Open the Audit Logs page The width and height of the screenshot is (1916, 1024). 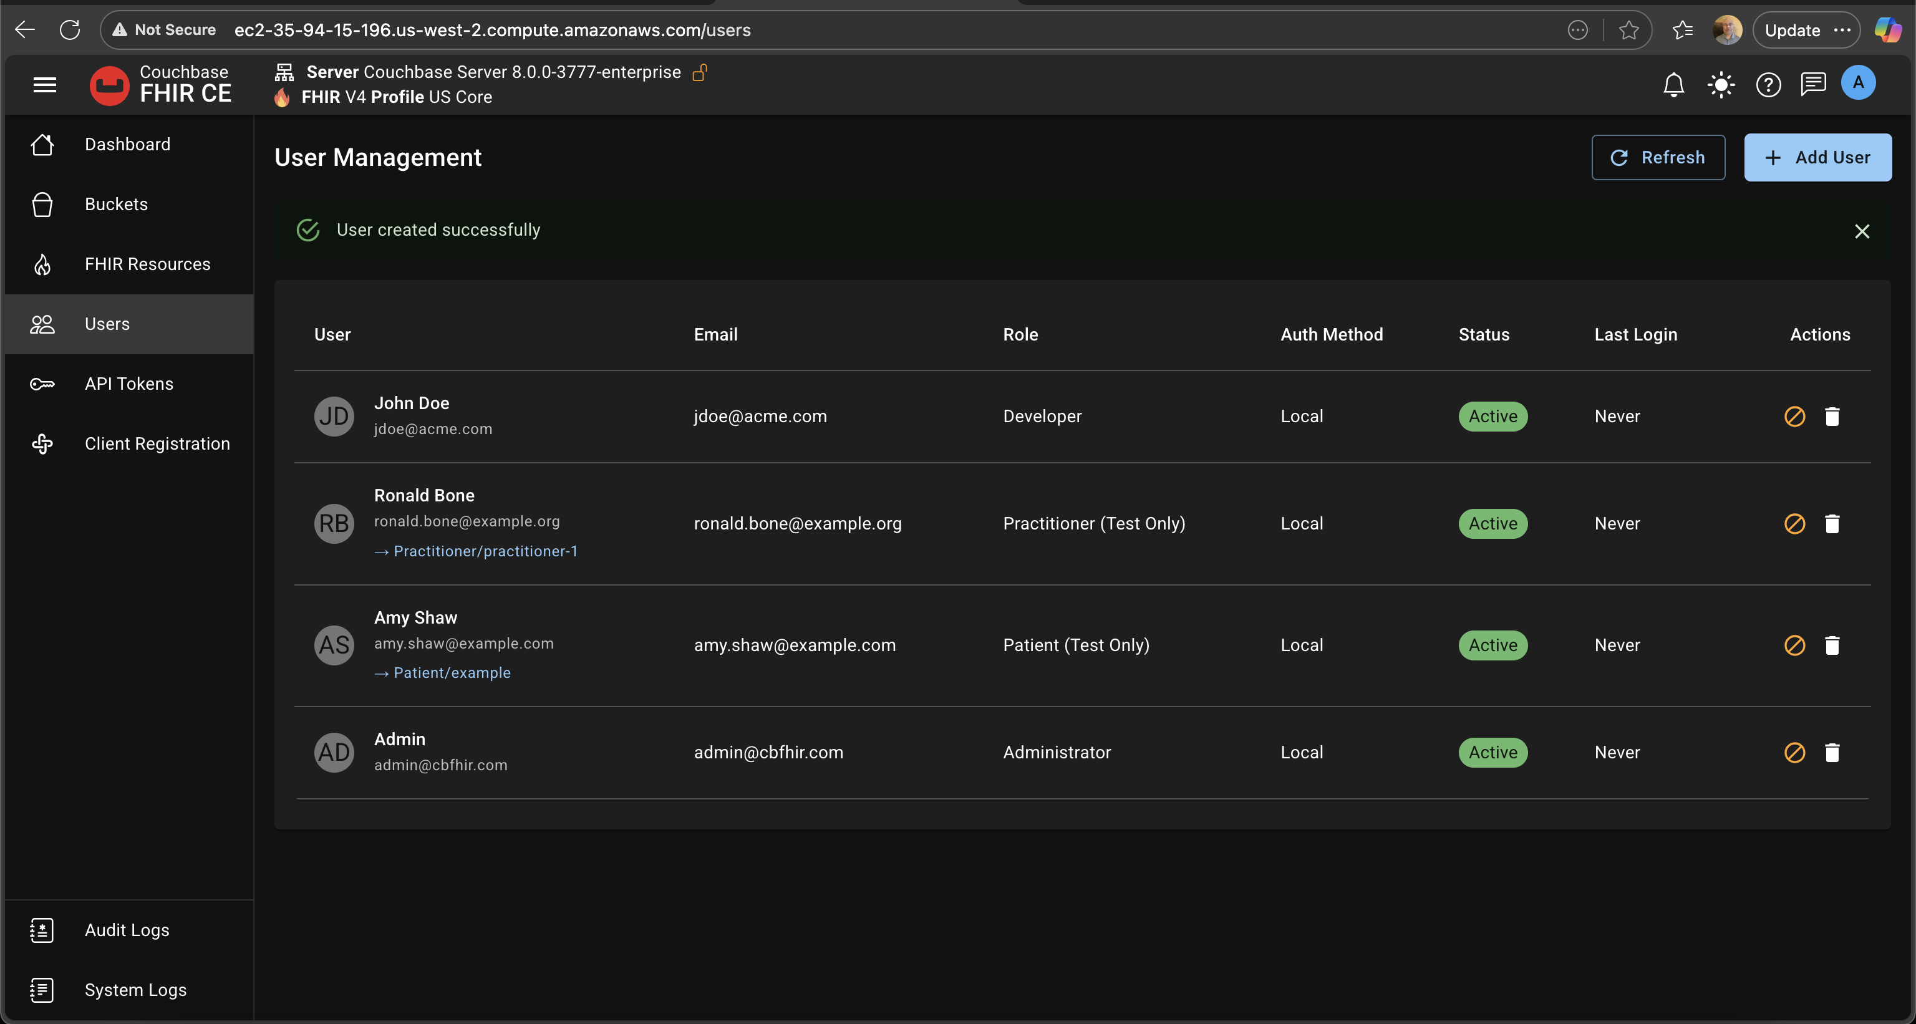(127, 930)
